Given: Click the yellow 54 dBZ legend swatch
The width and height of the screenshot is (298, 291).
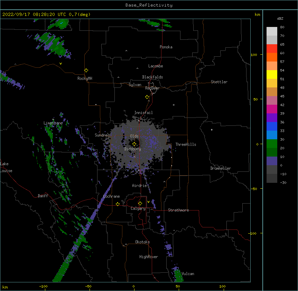Looking at the screenshot, I should coord(272,74).
